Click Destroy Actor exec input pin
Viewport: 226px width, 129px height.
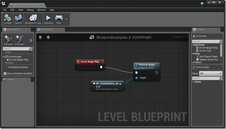137,73
